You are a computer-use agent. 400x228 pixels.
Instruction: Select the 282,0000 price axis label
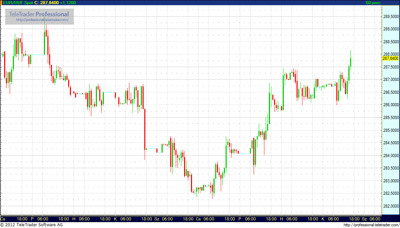click(x=391, y=206)
